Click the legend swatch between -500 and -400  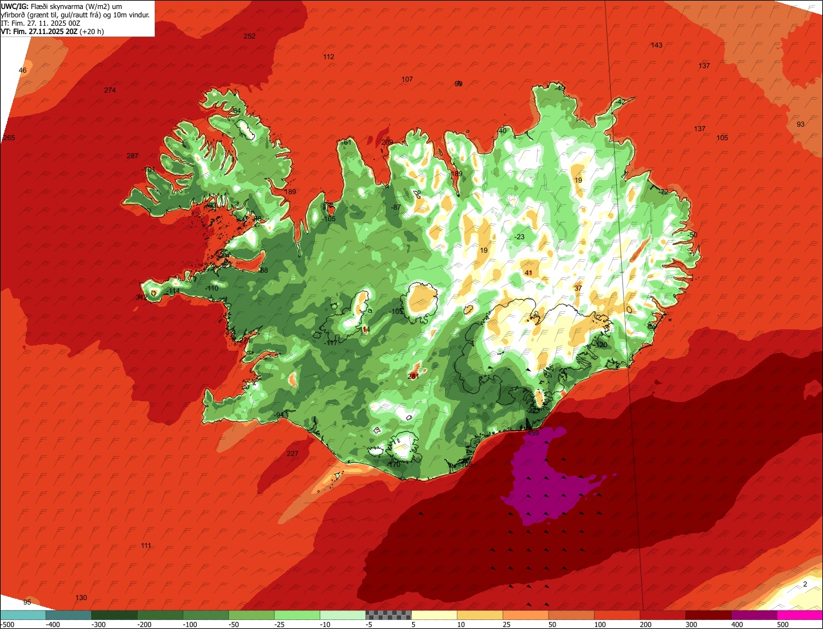(23, 614)
